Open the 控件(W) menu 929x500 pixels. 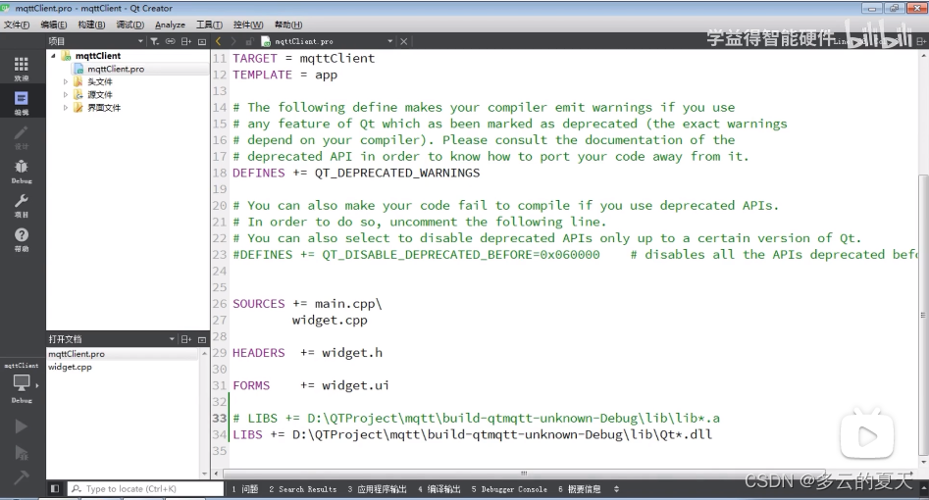point(247,25)
